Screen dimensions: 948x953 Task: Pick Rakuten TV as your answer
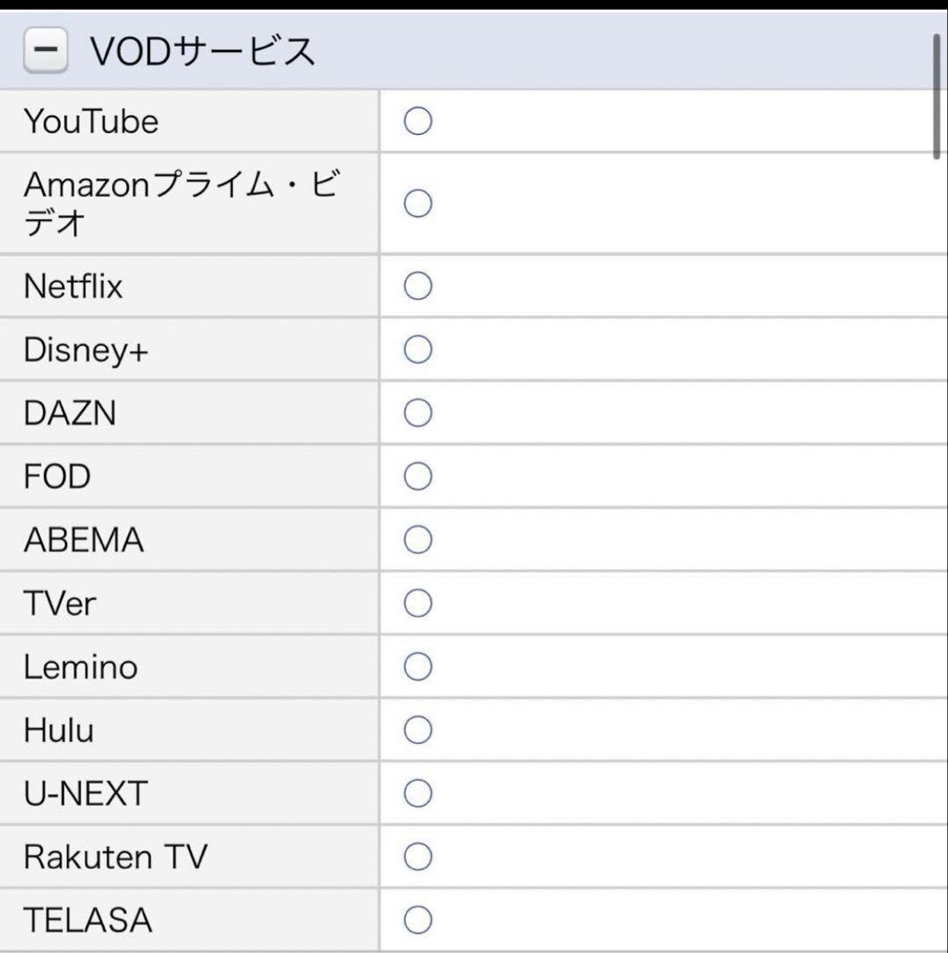[415, 856]
